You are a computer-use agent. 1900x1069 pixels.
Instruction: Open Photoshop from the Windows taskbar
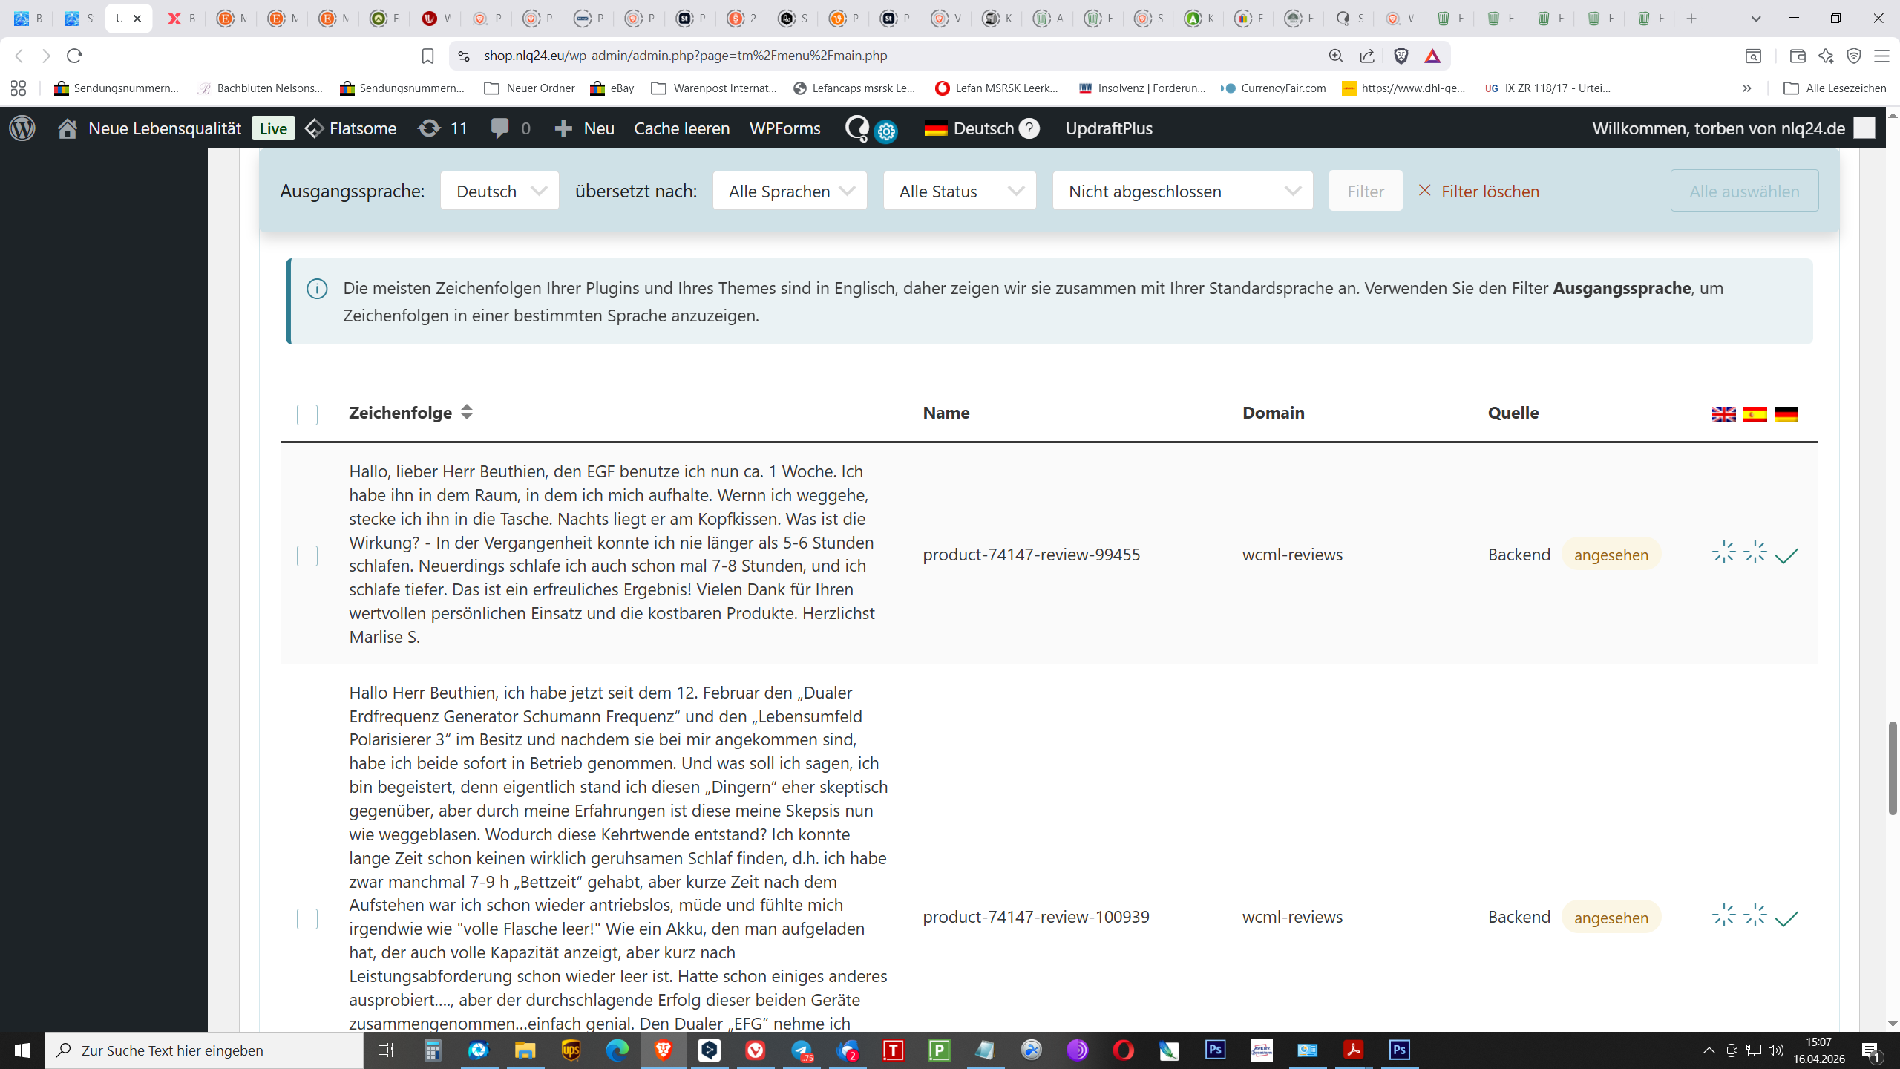(x=1215, y=1050)
